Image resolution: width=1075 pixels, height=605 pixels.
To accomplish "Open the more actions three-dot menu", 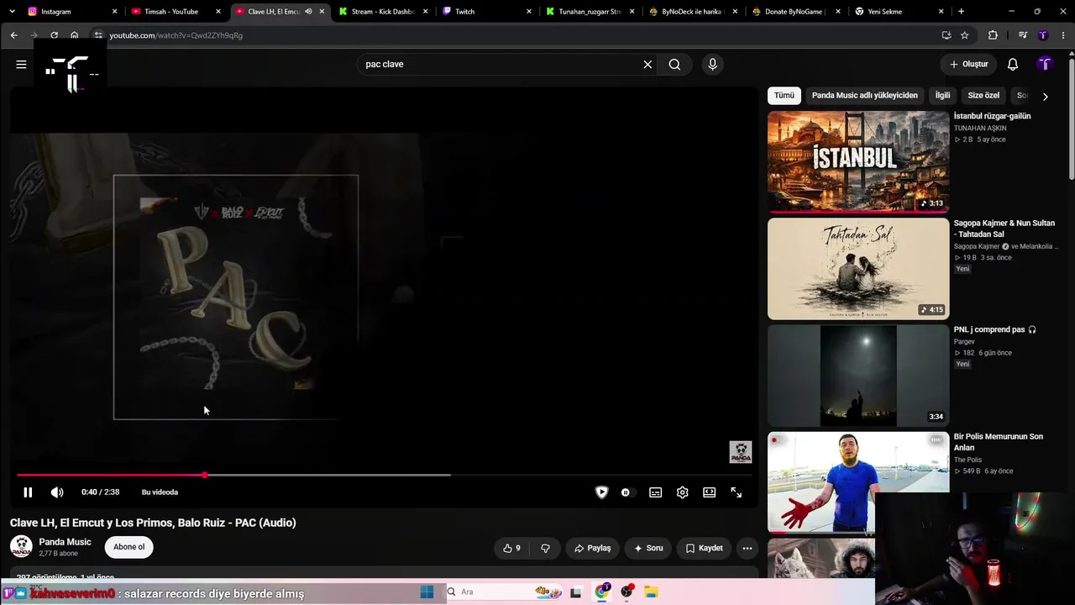I will [747, 548].
